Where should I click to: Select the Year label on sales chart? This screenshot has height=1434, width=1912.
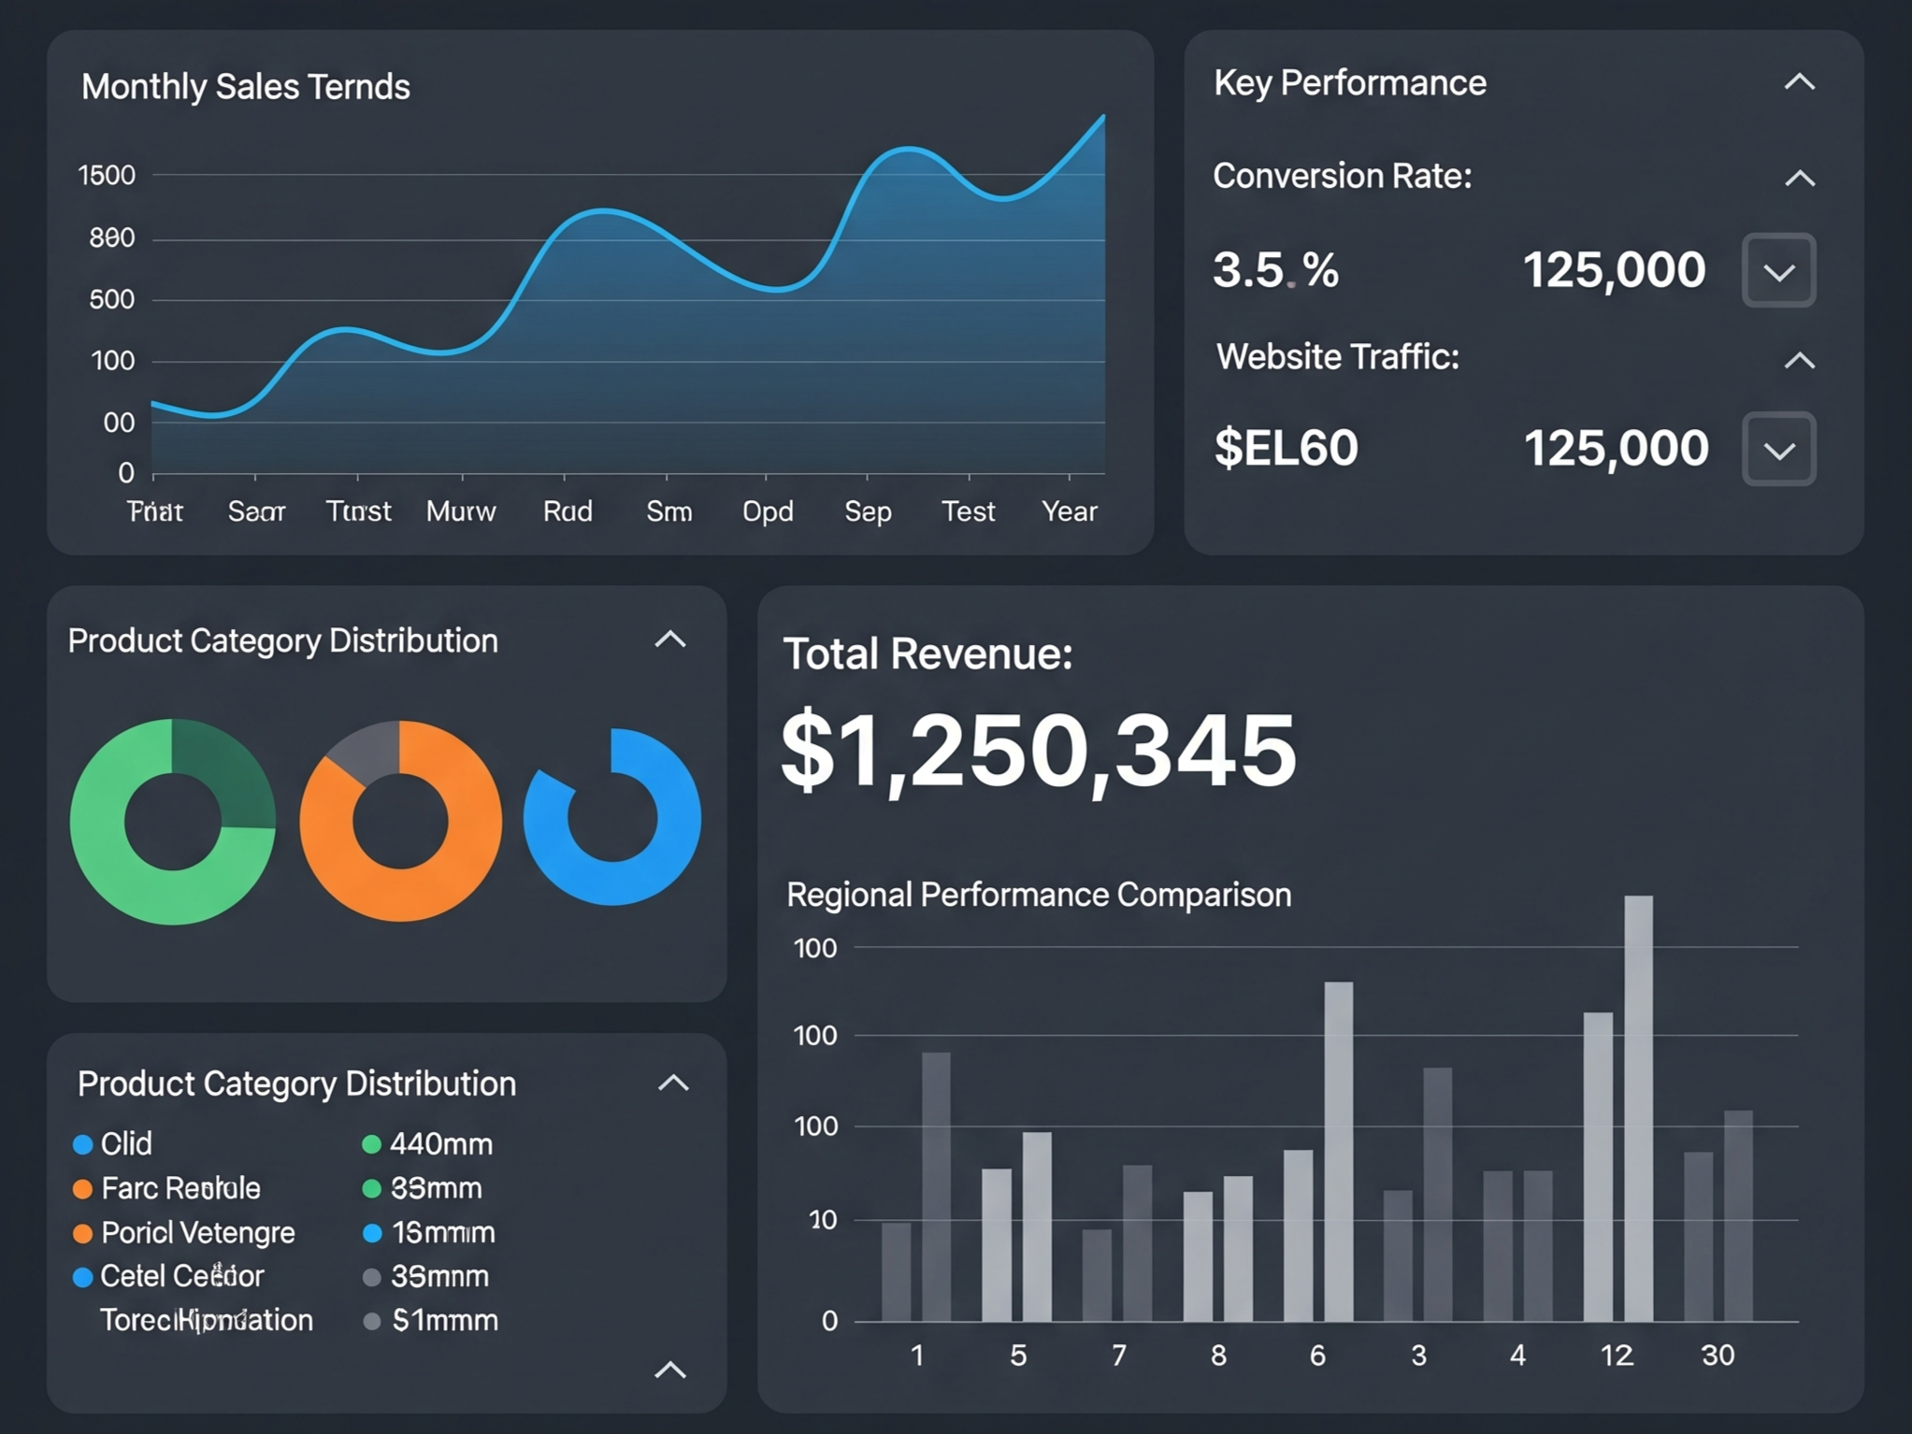pyautogui.click(x=1069, y=511)
